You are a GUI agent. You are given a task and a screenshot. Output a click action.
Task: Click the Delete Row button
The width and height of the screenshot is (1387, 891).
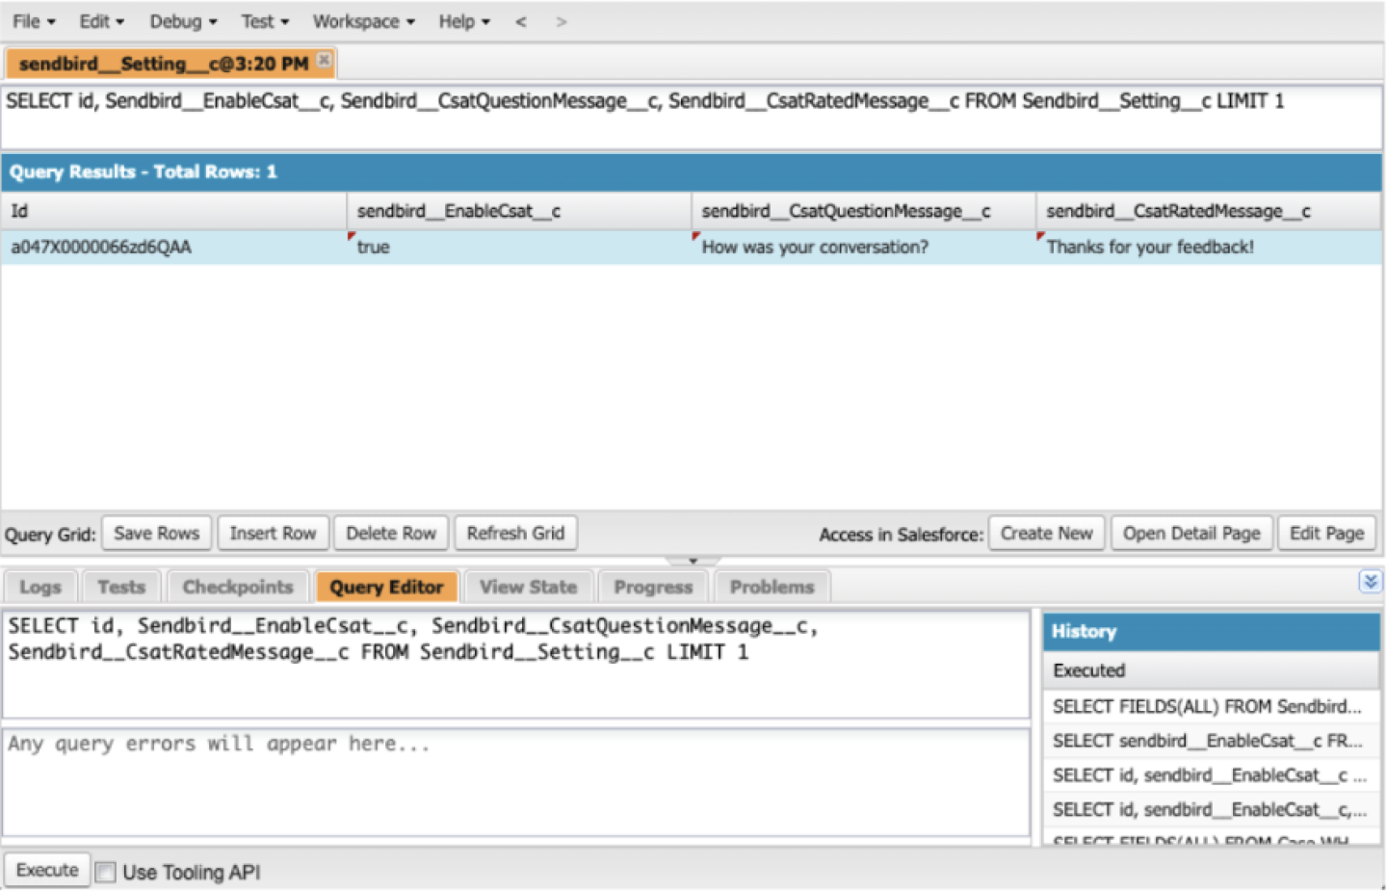tap(391, 534)
